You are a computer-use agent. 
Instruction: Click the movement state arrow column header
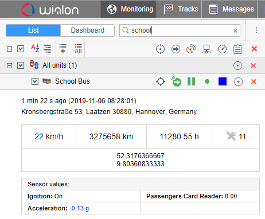pos(176,49)
